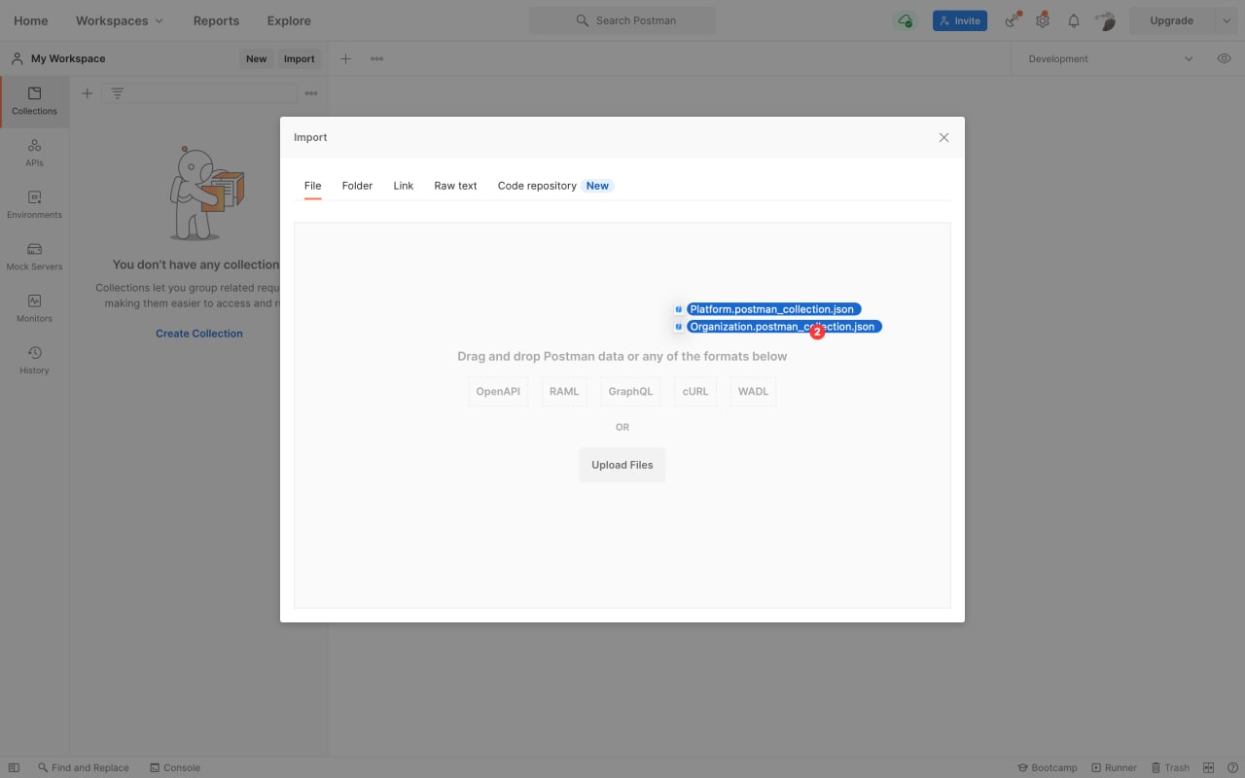Click the Invite button
Image resolution: width=1245 pixels, height=778 pixels.
[x=960, y=20]
